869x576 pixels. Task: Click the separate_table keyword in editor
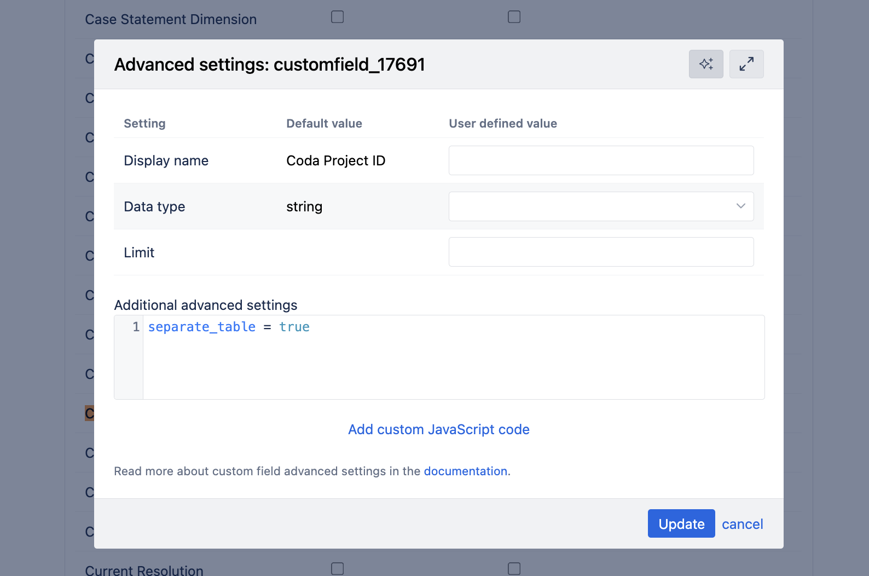coord(202,327)
